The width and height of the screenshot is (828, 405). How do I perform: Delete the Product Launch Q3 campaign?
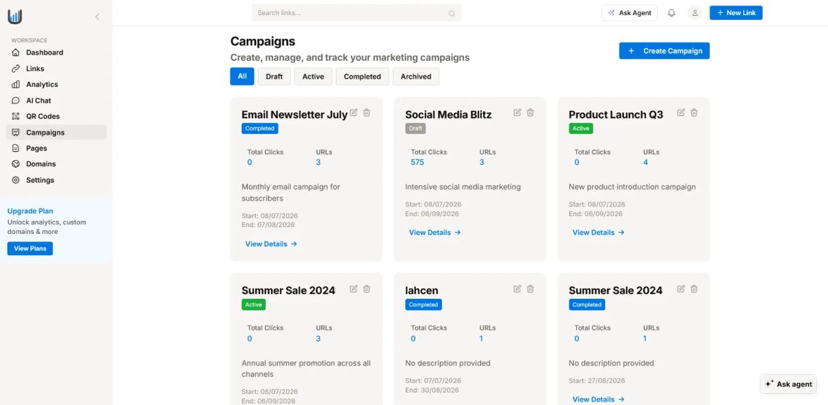pos(694,112)
